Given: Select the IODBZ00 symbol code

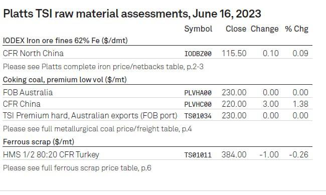Looking at the screenshot, I should 198,54.
